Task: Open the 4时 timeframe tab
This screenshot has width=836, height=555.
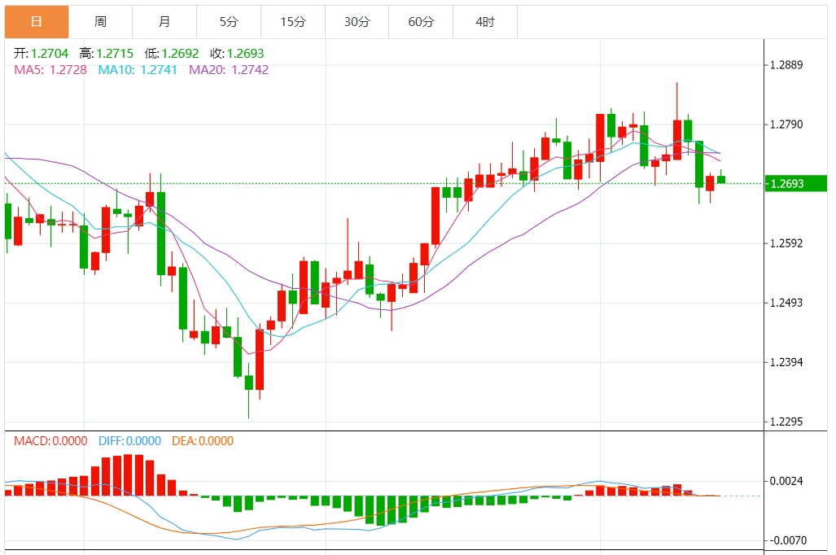Action: tap(484, 22)
